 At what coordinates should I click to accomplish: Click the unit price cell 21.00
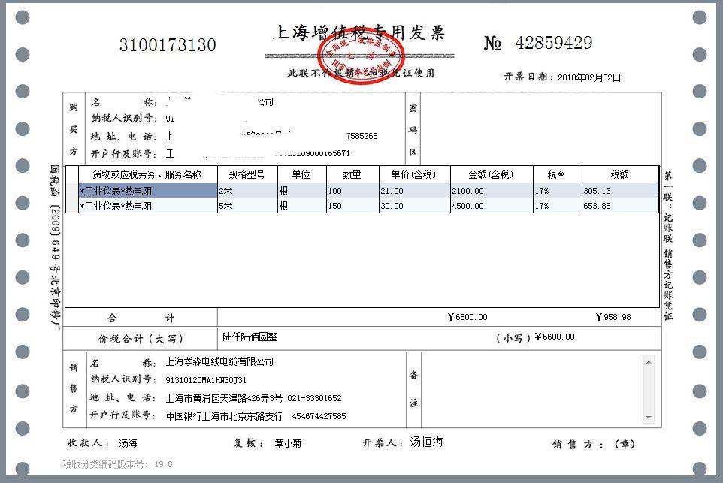414,190
